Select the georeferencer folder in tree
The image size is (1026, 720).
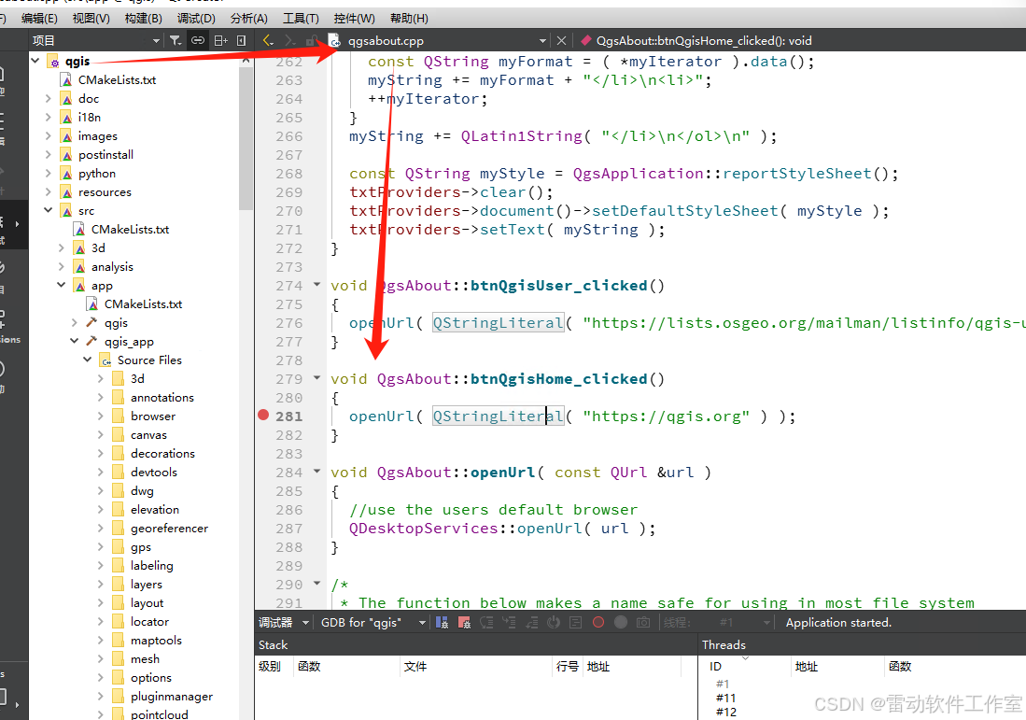169,529
